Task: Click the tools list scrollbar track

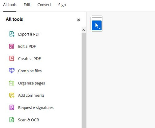Action: click(84, 80)
